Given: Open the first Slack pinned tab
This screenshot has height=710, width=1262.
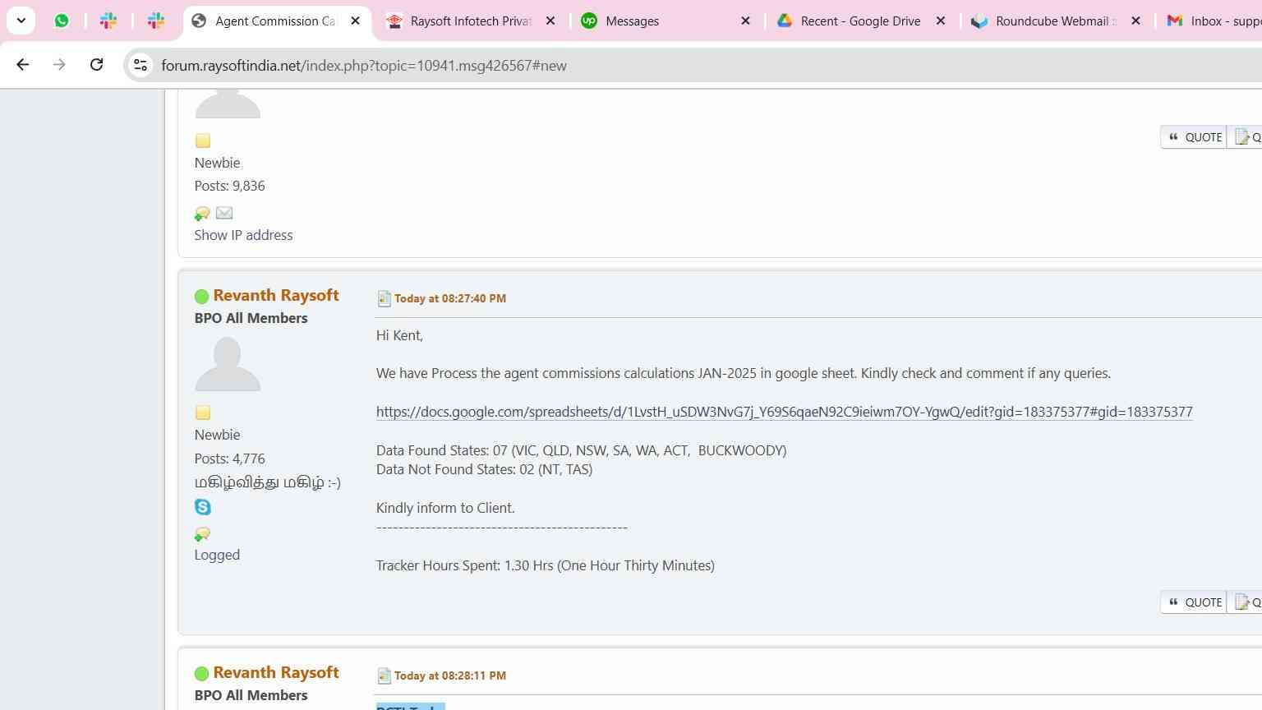Looking at the screenshot, I should (108, 21).
